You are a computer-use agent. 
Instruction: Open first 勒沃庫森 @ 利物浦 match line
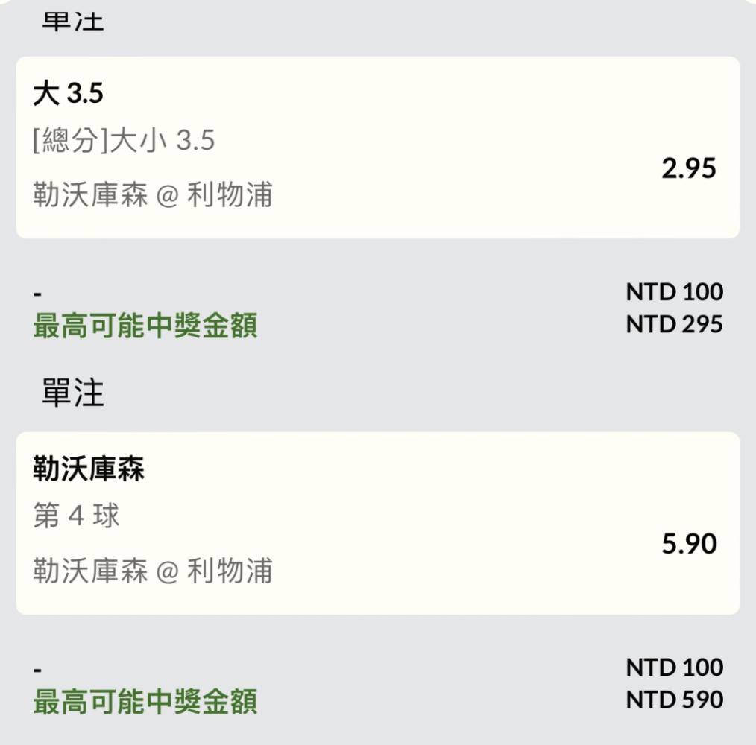(x=153, y=194)
